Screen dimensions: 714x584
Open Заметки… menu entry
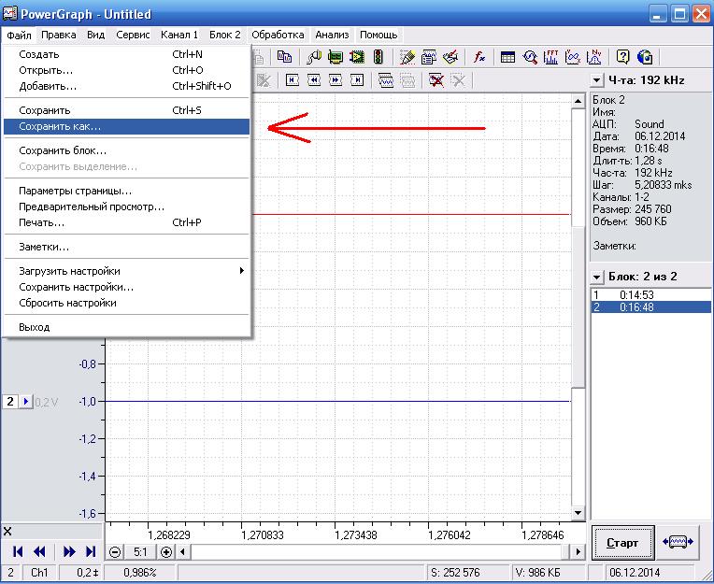pyautogui.click(x=126, y=247)
